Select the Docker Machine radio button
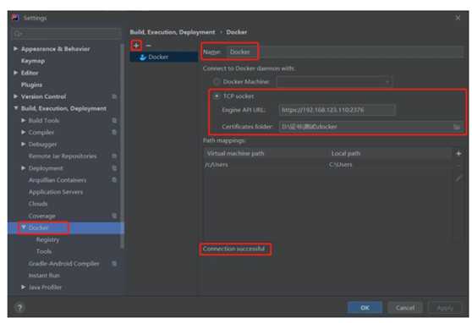 pyautogui.click(x=217, y=81)
